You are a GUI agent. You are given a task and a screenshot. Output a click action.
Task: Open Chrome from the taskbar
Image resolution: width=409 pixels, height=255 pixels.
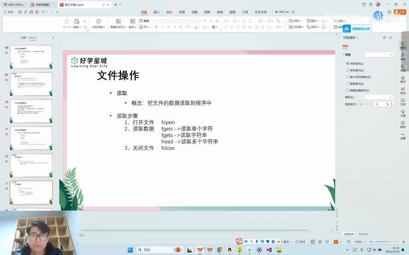click(220, 250)
